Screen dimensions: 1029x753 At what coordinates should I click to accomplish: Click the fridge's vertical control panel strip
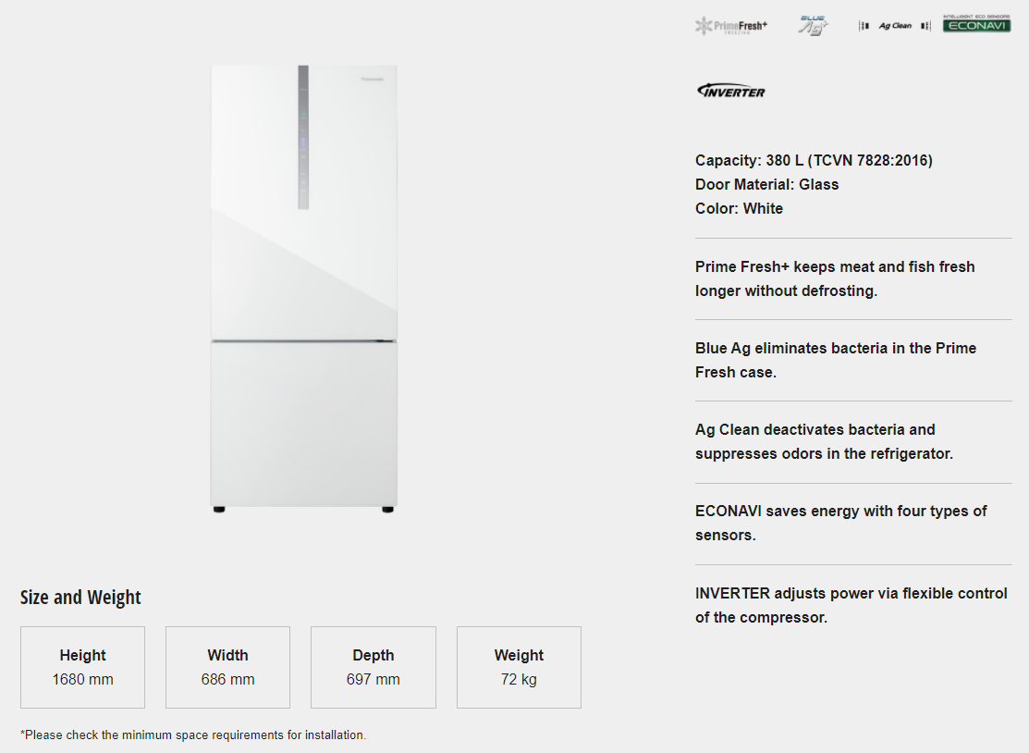(303, 137)
